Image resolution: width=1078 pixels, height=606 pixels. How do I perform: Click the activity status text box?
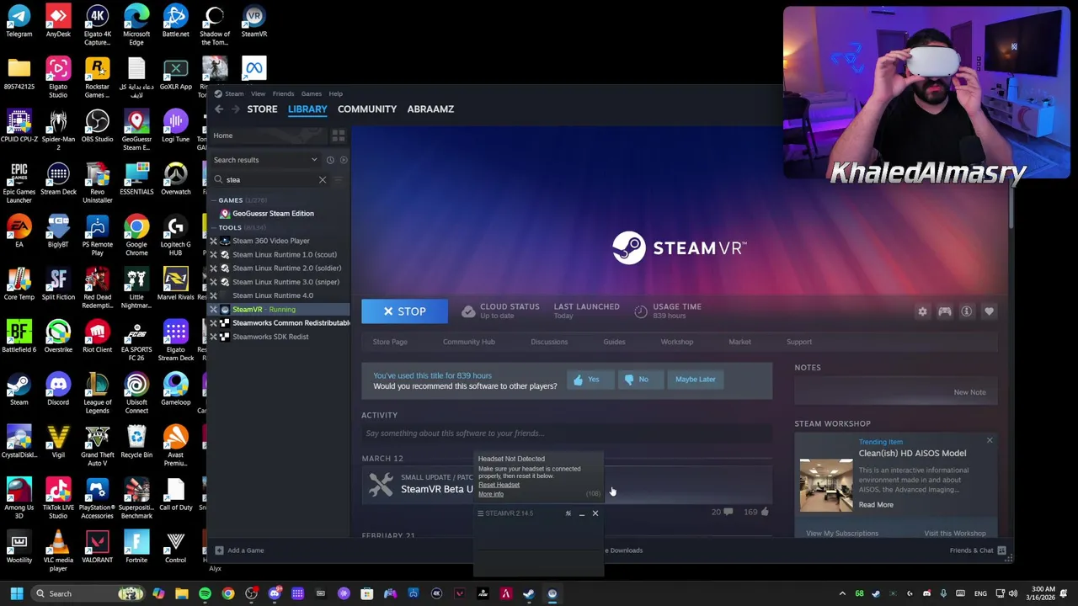tap(567, 433)
